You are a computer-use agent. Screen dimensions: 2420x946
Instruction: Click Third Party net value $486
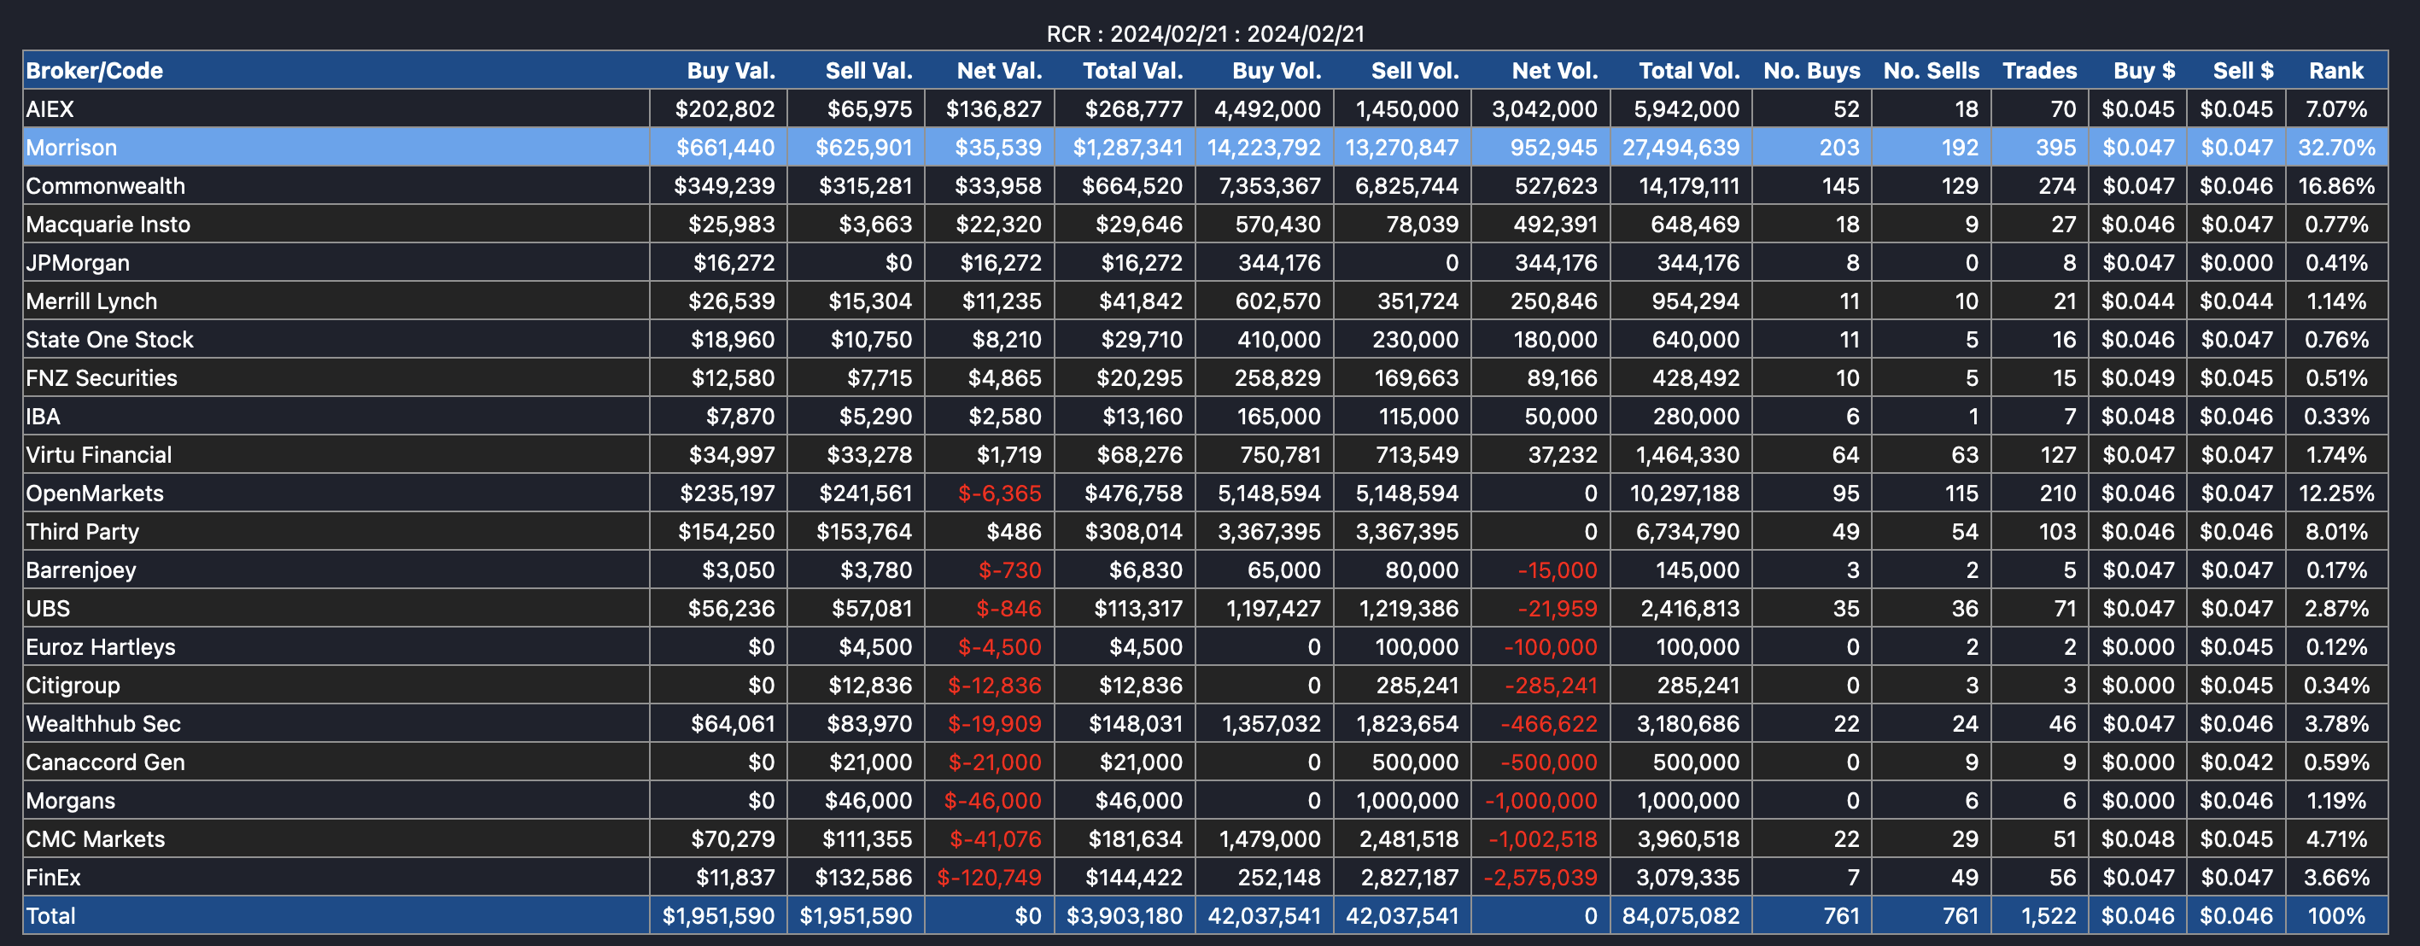pyautogui.click(x=1014, y=533)
